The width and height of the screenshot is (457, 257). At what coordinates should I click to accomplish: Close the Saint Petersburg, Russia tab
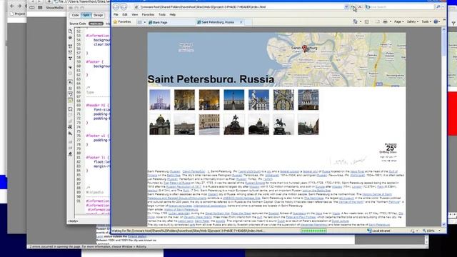click(x=241, y=22)
